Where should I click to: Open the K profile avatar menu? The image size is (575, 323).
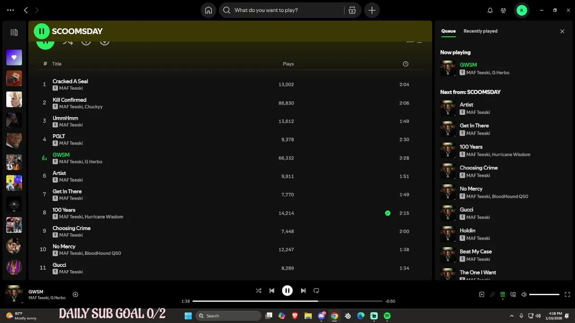click(x=522, y=10)
